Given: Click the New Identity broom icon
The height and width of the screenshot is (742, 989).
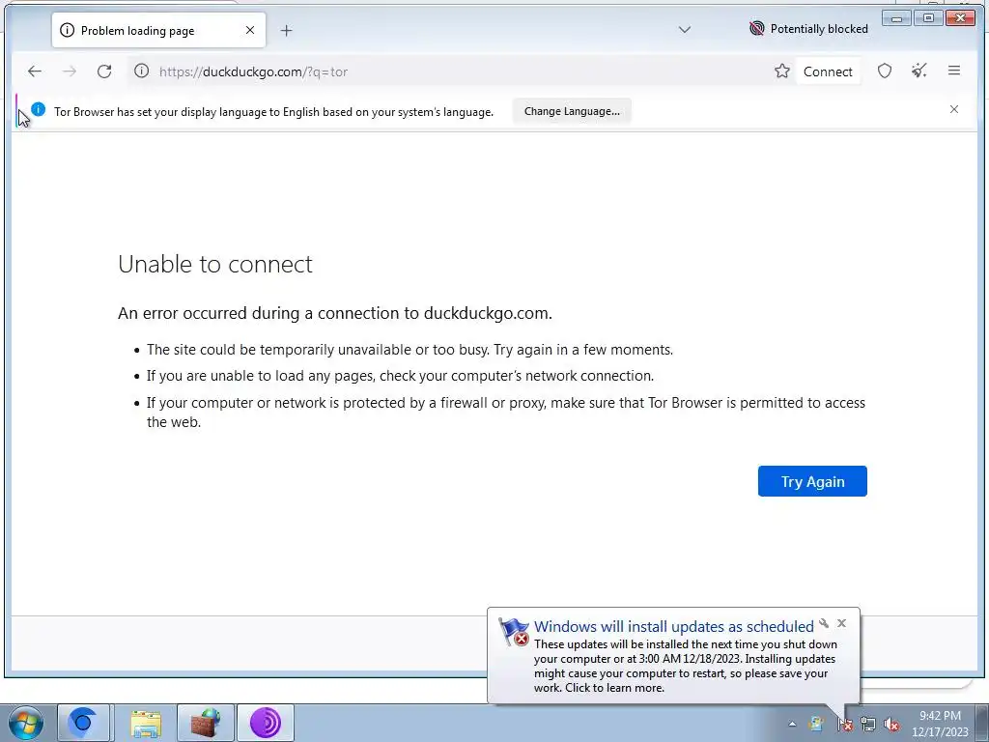Looking at the screenshot, I should [919, 71].
